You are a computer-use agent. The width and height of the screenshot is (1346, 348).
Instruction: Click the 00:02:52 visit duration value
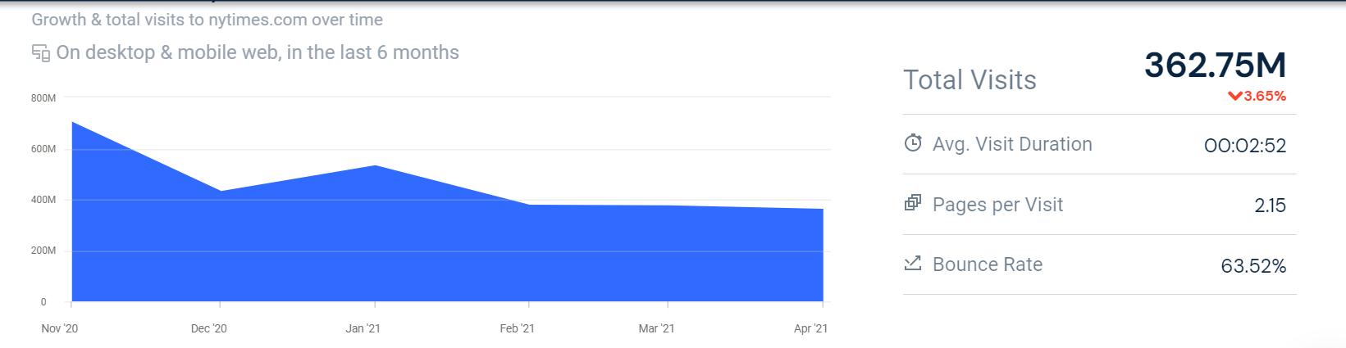pyautogui.click(x=1245, y=146)
